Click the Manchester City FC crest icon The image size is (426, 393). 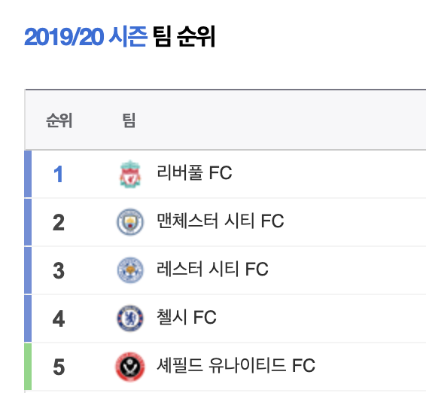point(130,222)
